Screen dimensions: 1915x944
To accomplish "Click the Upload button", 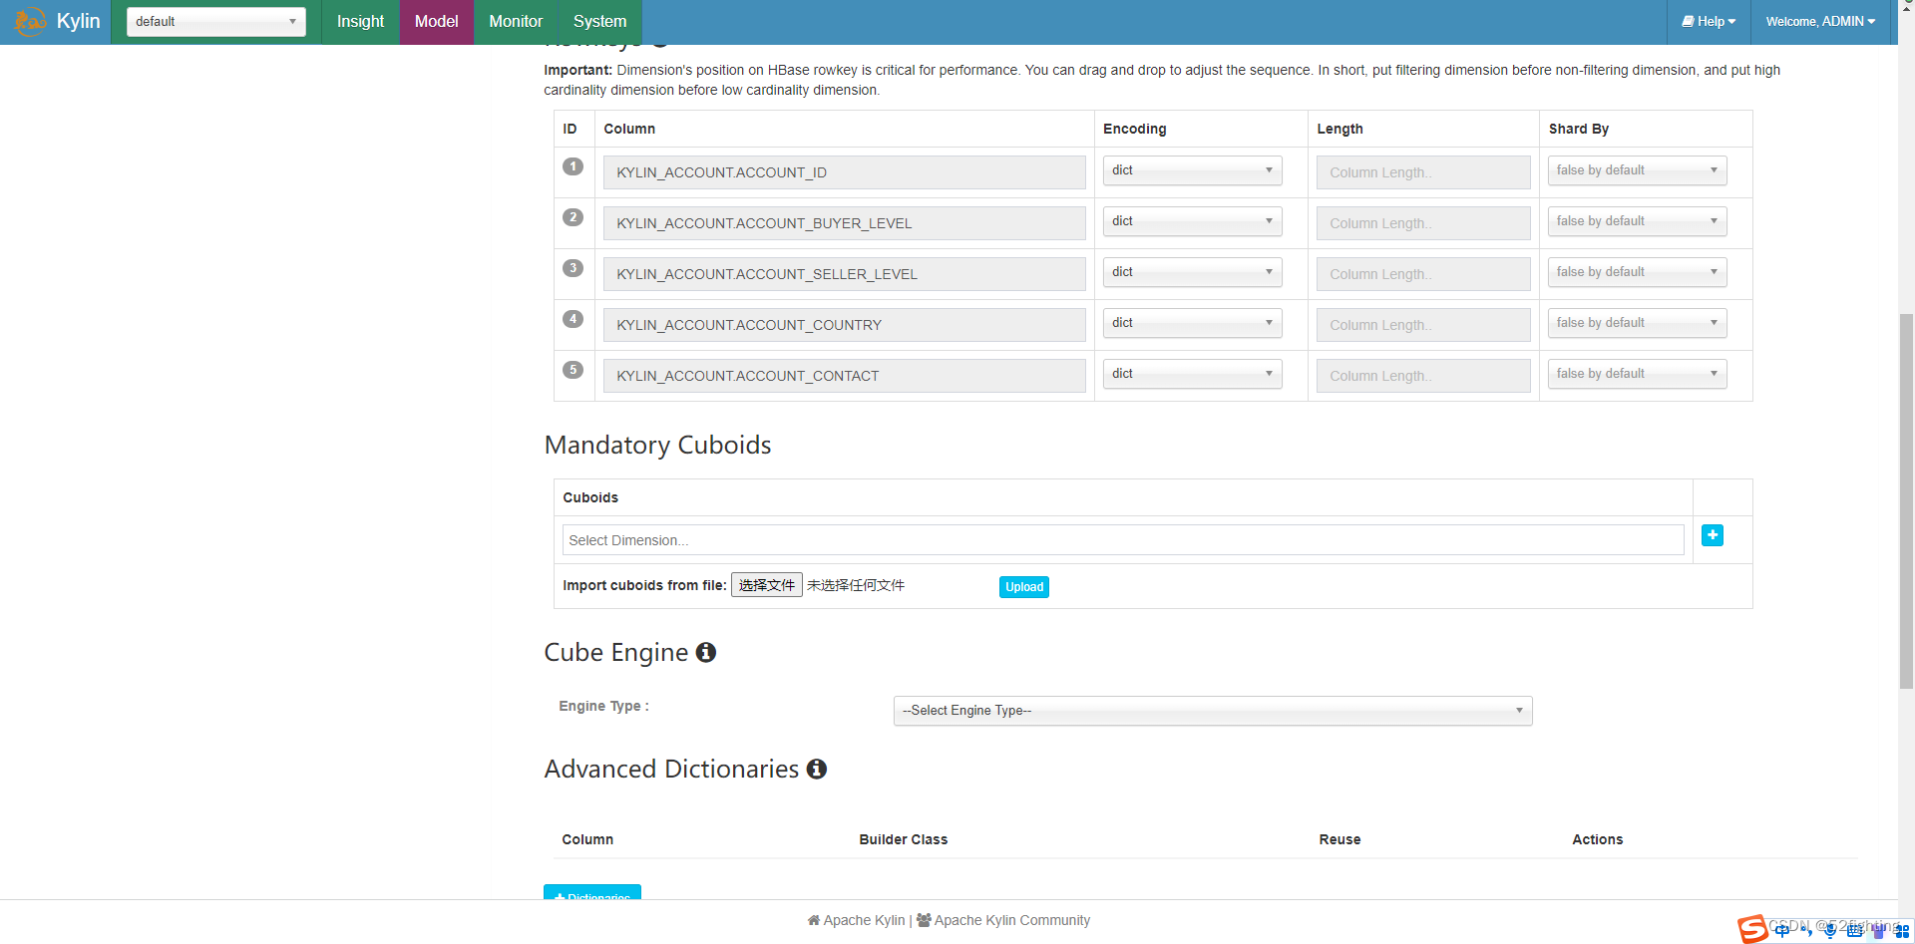I will pos(1024,587).
